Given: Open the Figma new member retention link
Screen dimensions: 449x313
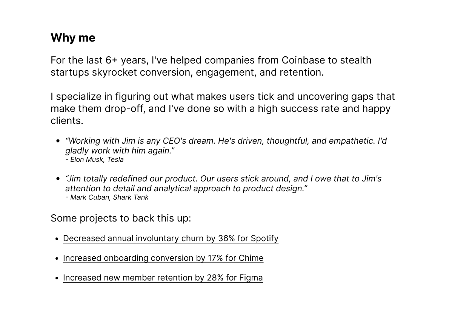Looking at the screenshot, I should pyautogui.click(x=163, y=278).
